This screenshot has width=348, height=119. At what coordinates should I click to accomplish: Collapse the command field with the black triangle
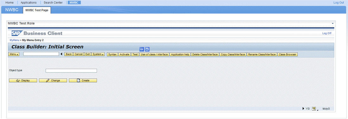coord(61,54)
